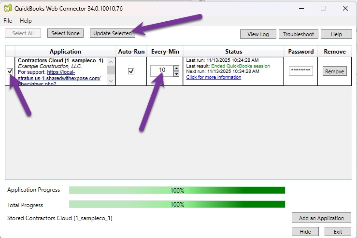Click the Next run timestamp text

tap(223, 71)
